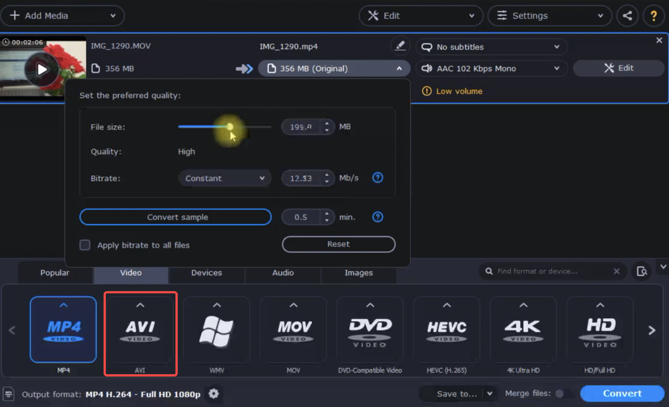
Task: Open the Audio formats tab
Action: pos(283,272)
